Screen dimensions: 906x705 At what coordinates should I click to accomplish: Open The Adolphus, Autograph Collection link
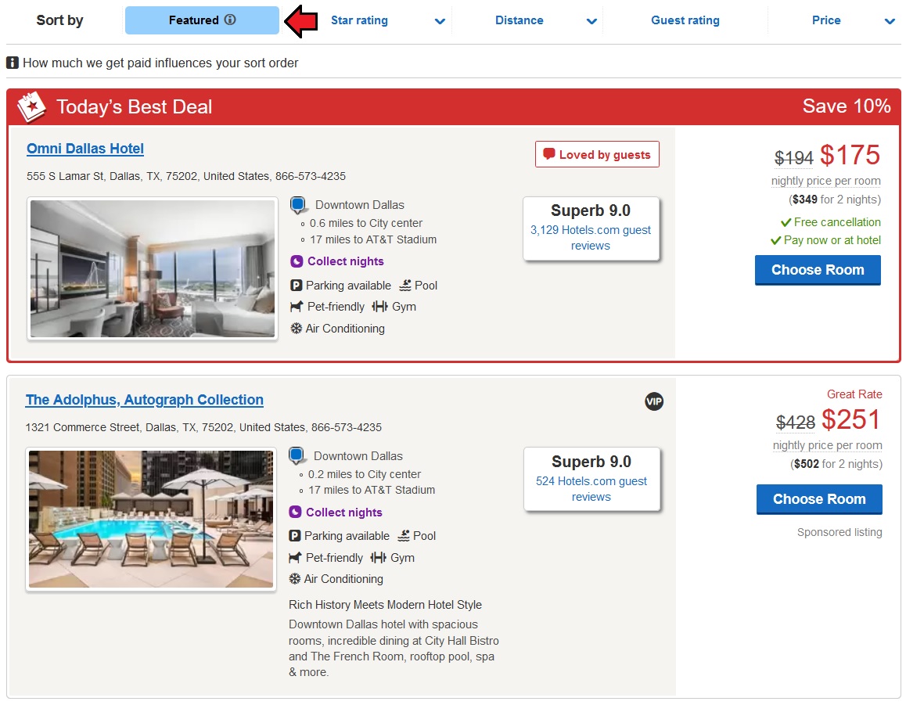[x=145, y=400]
